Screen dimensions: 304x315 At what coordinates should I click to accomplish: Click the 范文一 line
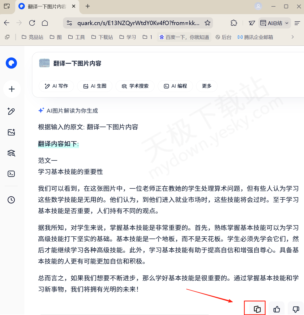point(48,160)
